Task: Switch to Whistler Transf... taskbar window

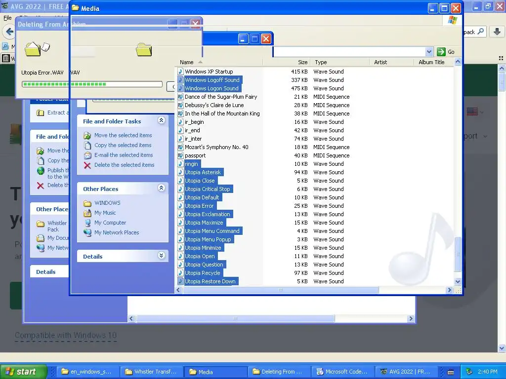Action: tap(152, 372)
